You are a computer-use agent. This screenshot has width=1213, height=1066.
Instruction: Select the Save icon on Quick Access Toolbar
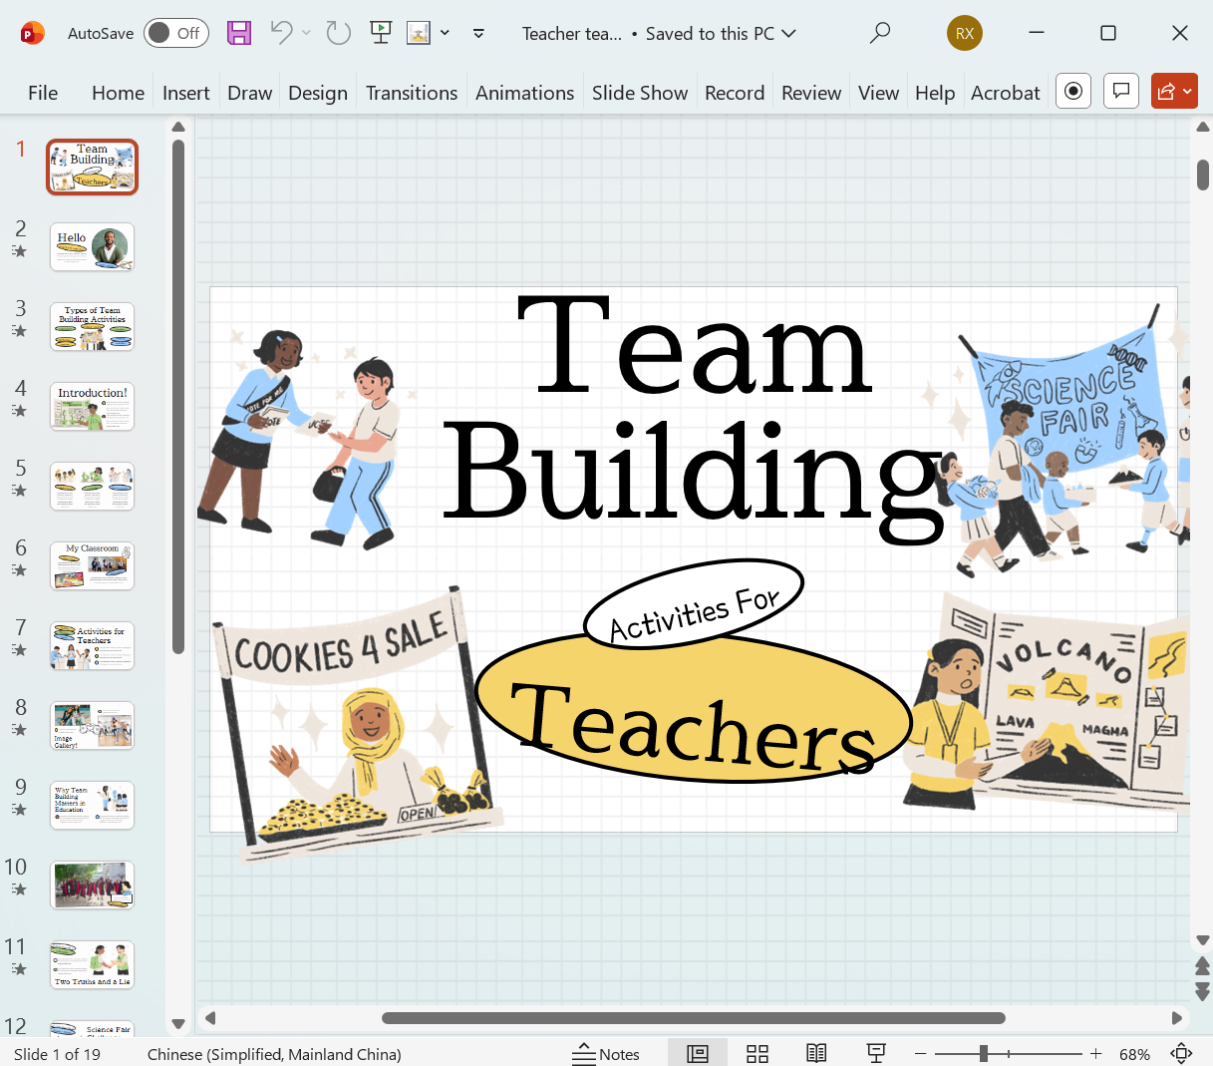[238, 33]
